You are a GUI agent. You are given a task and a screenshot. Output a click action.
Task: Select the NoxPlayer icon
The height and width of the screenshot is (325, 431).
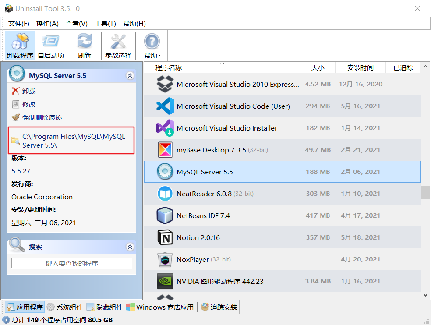[165, 260]
